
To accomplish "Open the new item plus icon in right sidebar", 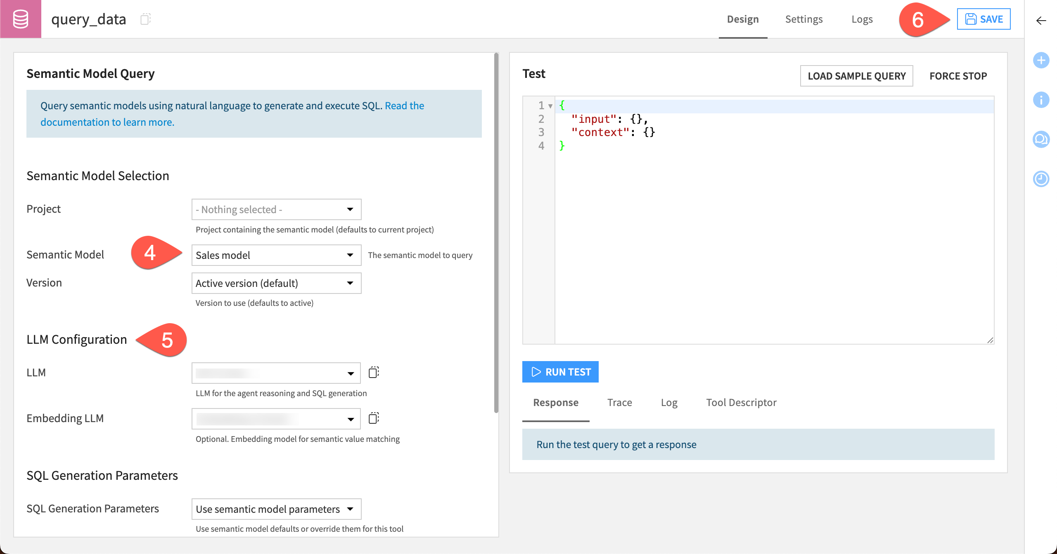I will coord(1041,60).
